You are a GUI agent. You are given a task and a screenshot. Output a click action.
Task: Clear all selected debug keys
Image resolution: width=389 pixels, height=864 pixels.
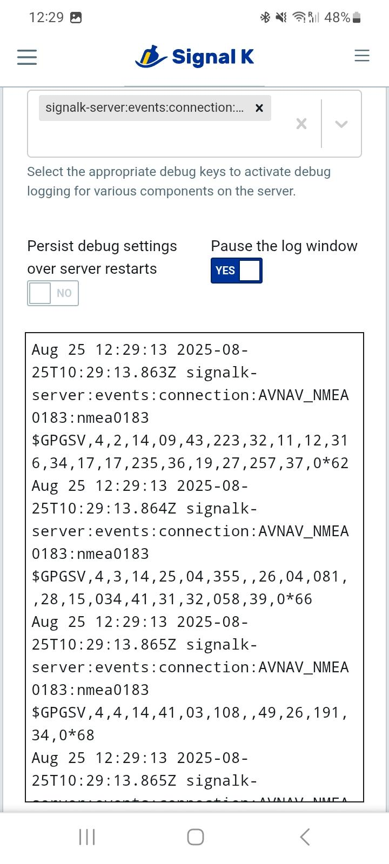301,124
